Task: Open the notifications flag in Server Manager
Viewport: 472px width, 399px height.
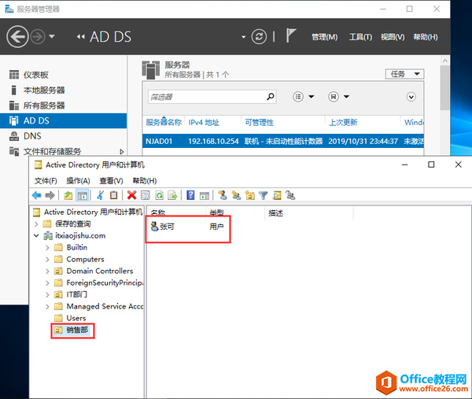Action: click(x=291, y=35)
